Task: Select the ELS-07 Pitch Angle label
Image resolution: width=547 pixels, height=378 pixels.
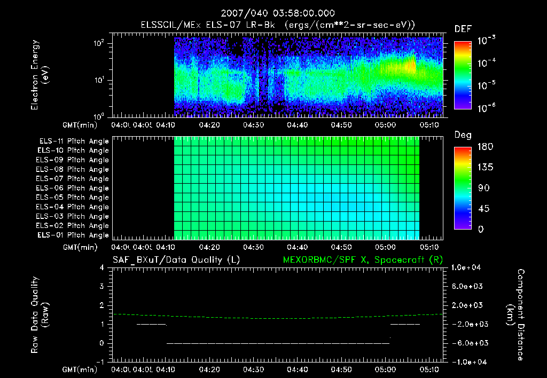Action: [x=72, y=179]
